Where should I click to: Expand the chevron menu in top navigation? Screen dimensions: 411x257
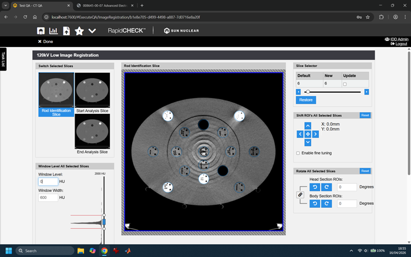click(91, 31)
